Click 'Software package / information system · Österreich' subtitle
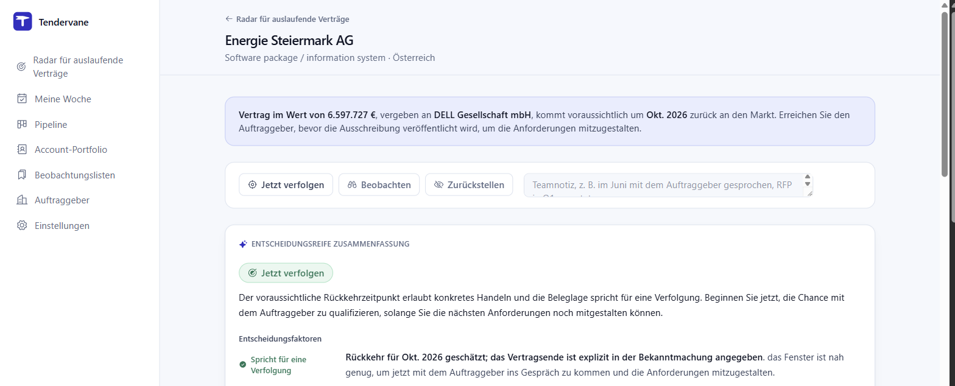Viewport: 955px width, 386px height. click(329, 58)
